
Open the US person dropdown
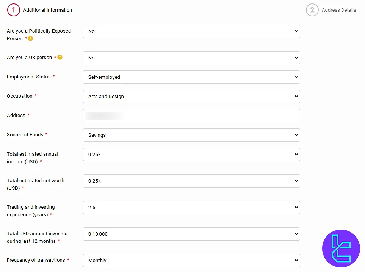(x=191, y=58)
